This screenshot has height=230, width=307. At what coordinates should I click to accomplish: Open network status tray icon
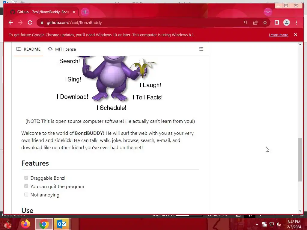(272, 224)
